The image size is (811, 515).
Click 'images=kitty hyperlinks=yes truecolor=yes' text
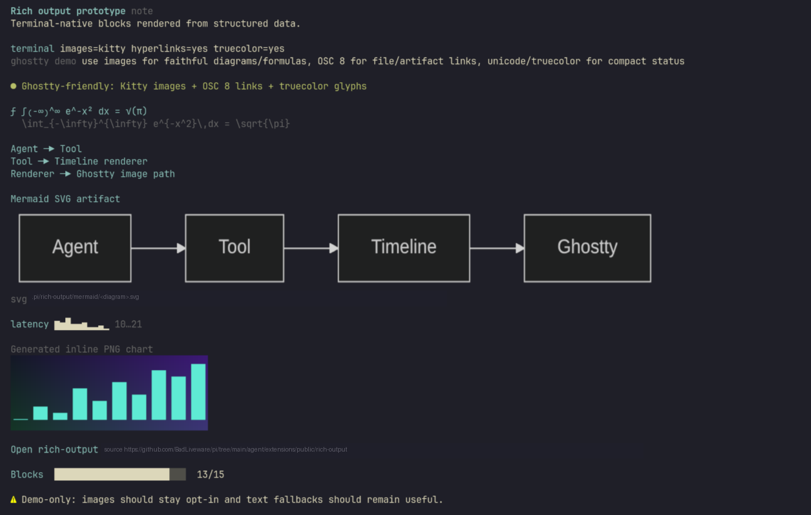point(172,49)
